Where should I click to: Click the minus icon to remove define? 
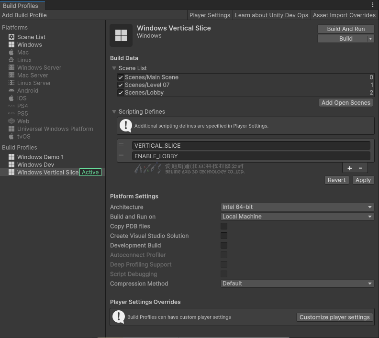coord(360,168)
